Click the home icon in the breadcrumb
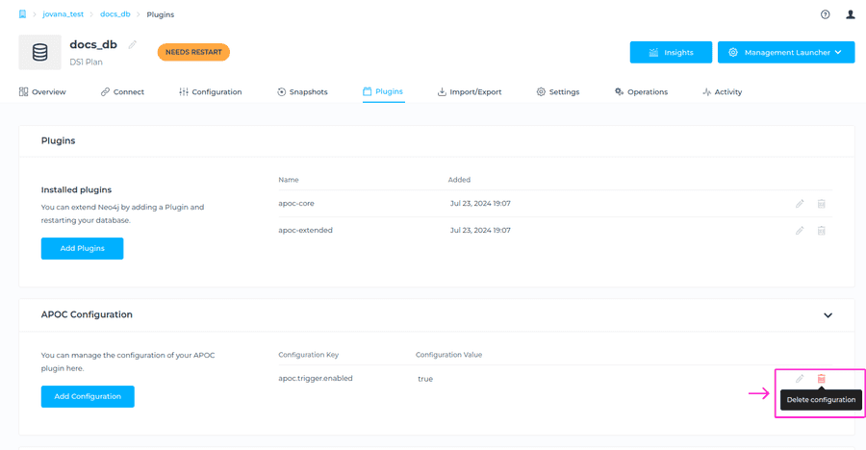The height and width of the screenshot is (450, 866). pyautogui.click(x=22, y=14)
